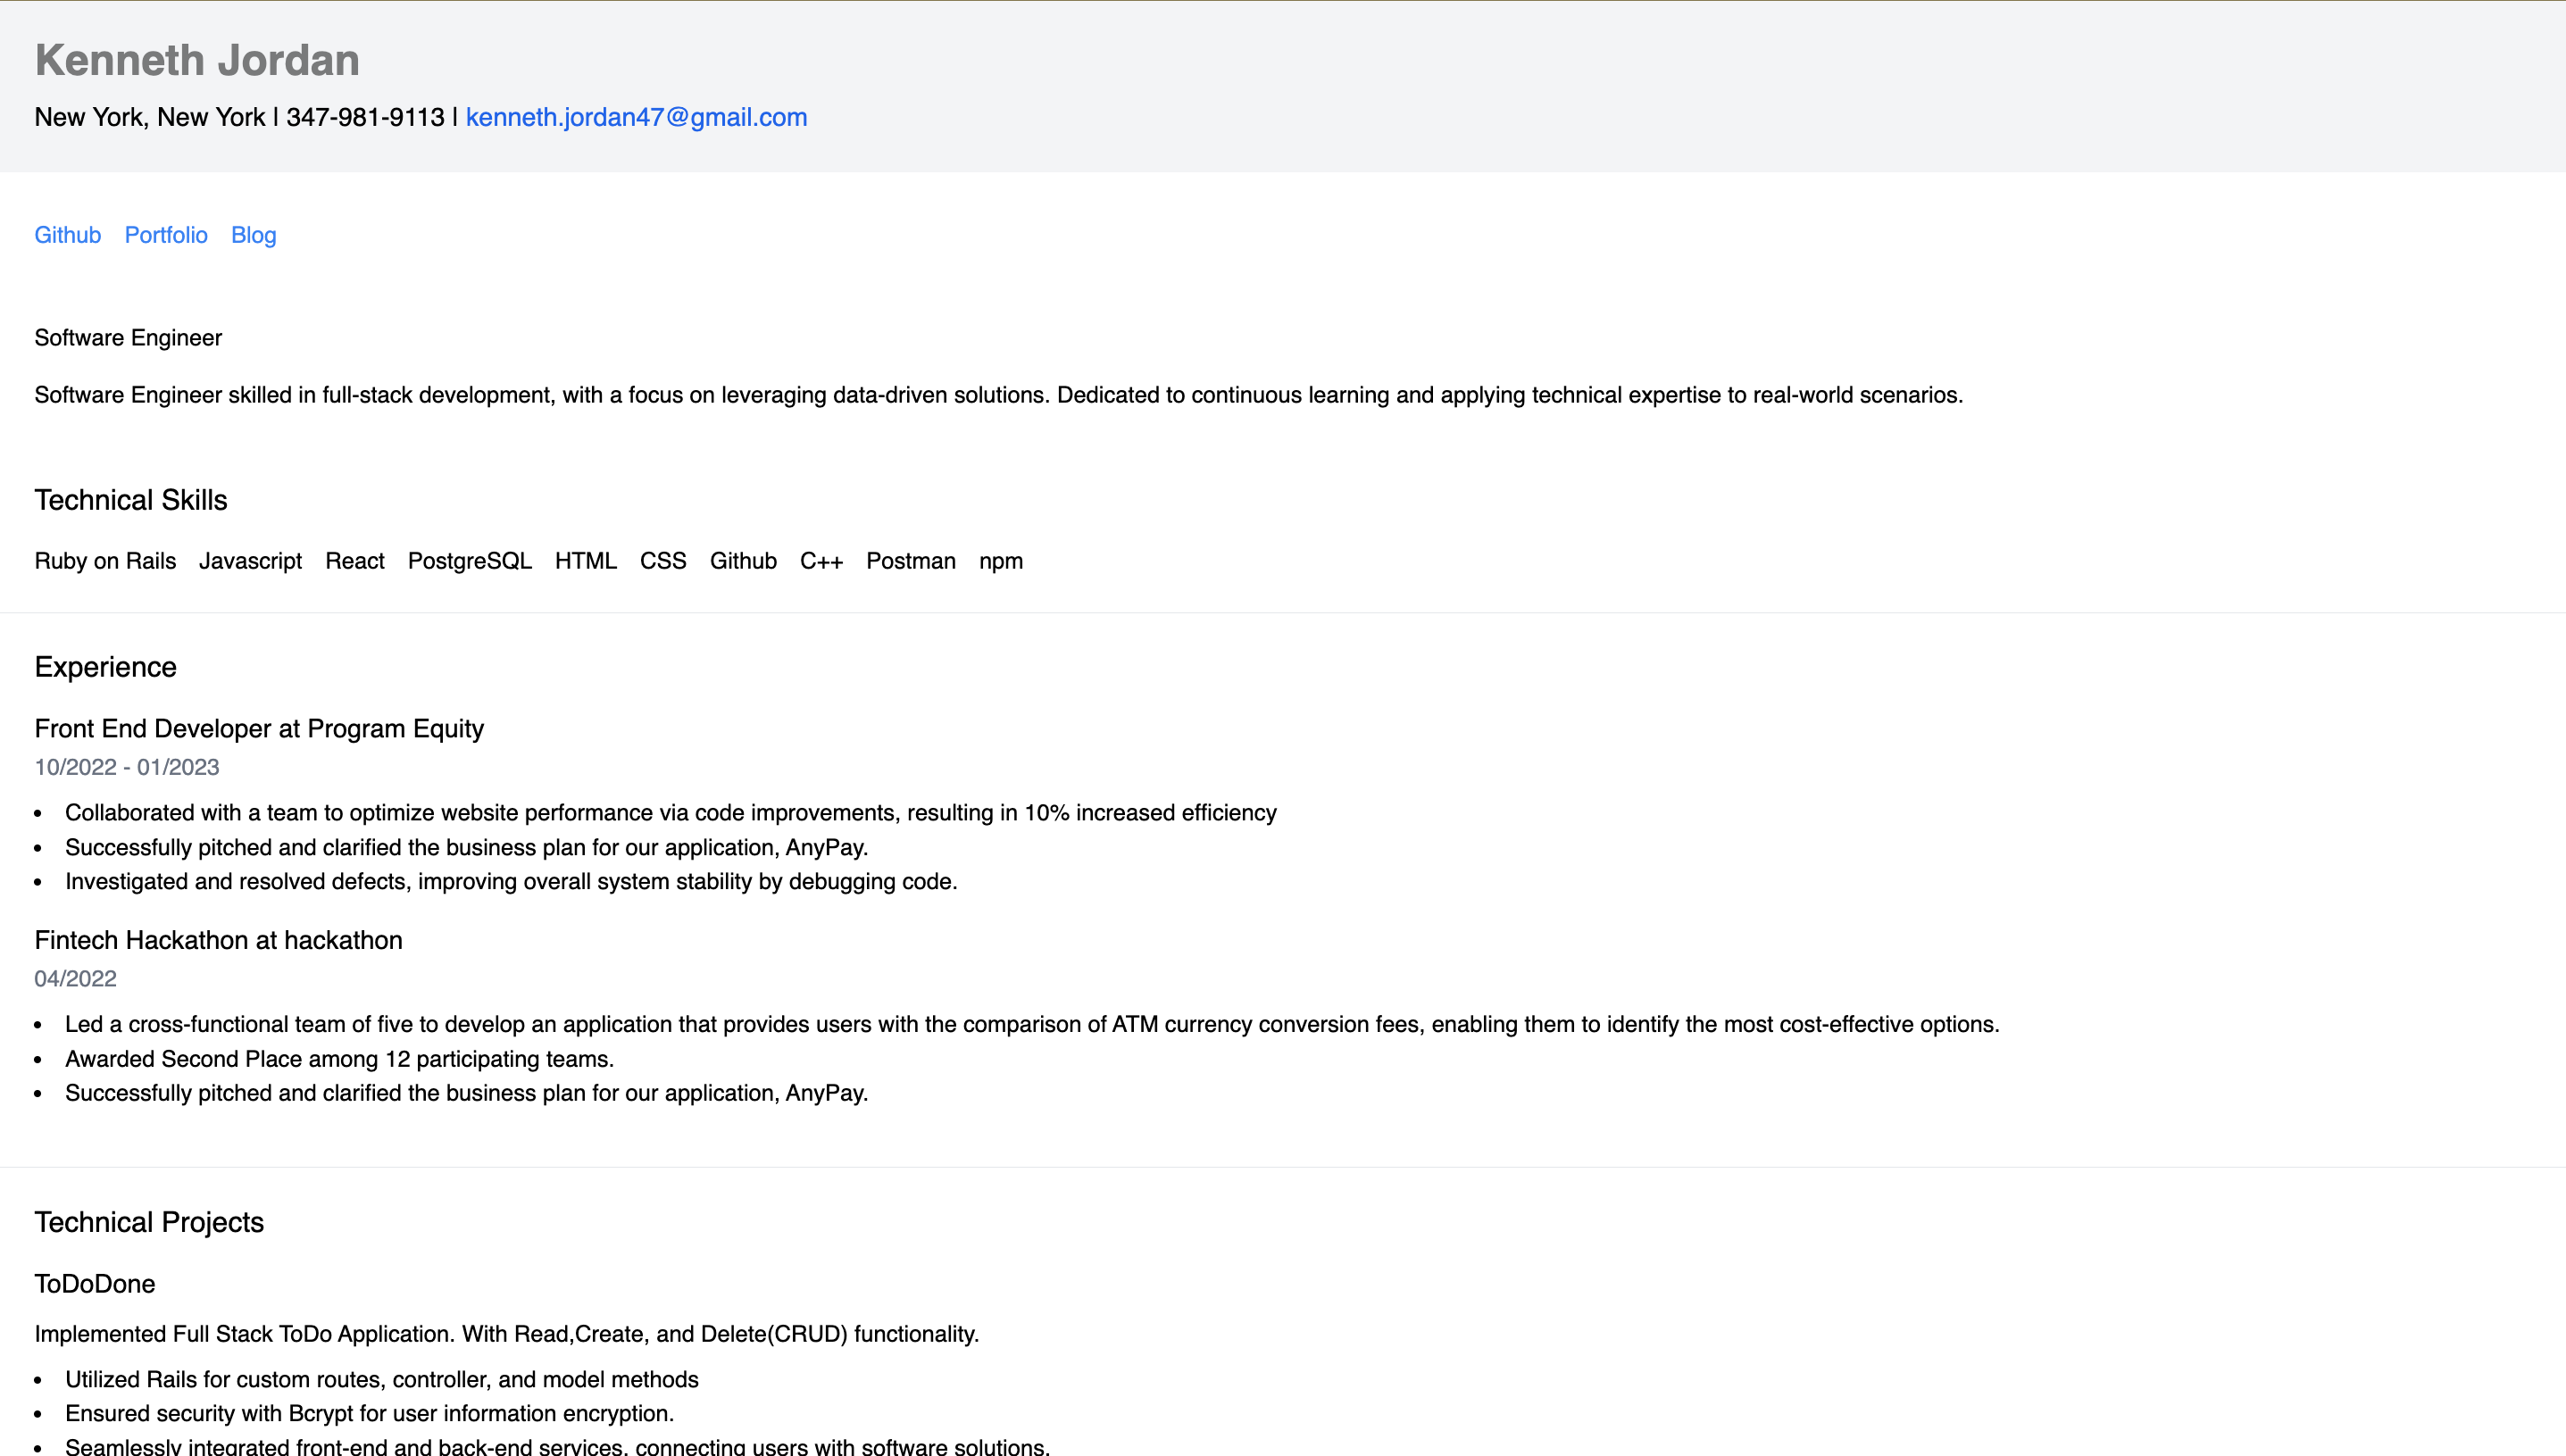2566x1456 pixels.
Task: Click the Postman skill label
Action: coord(911,561)
